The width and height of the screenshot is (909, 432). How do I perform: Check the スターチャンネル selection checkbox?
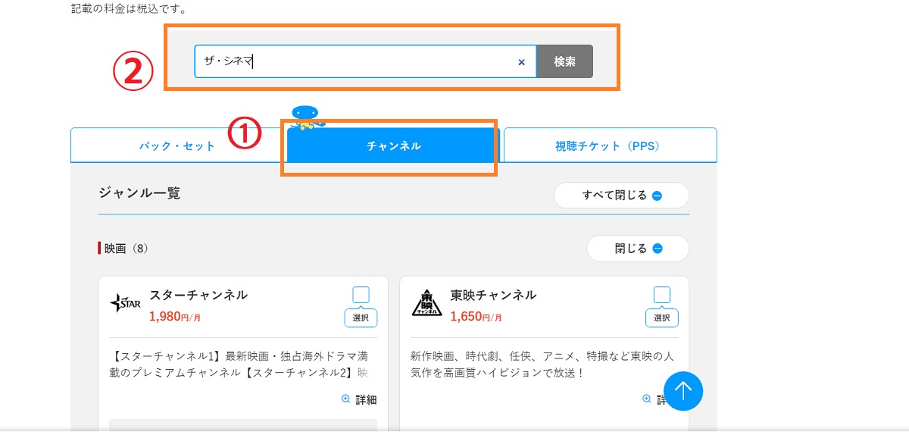[361, 295]
